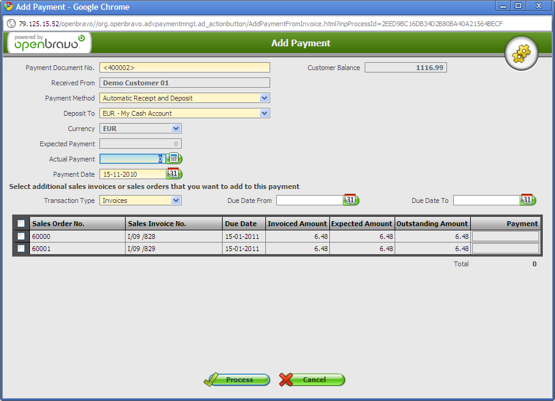Click the Payment field for invoice I/09 /828
Viewport: 555px width, 401px height.
coord(506,236)
